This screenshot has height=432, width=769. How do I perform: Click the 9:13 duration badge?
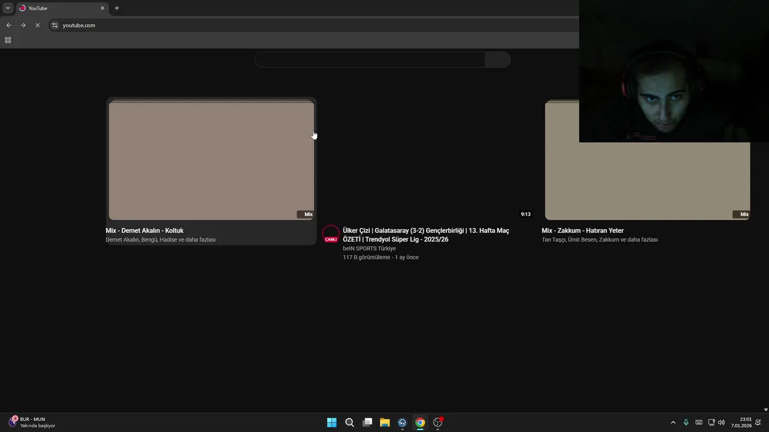(x=526, y=214)
